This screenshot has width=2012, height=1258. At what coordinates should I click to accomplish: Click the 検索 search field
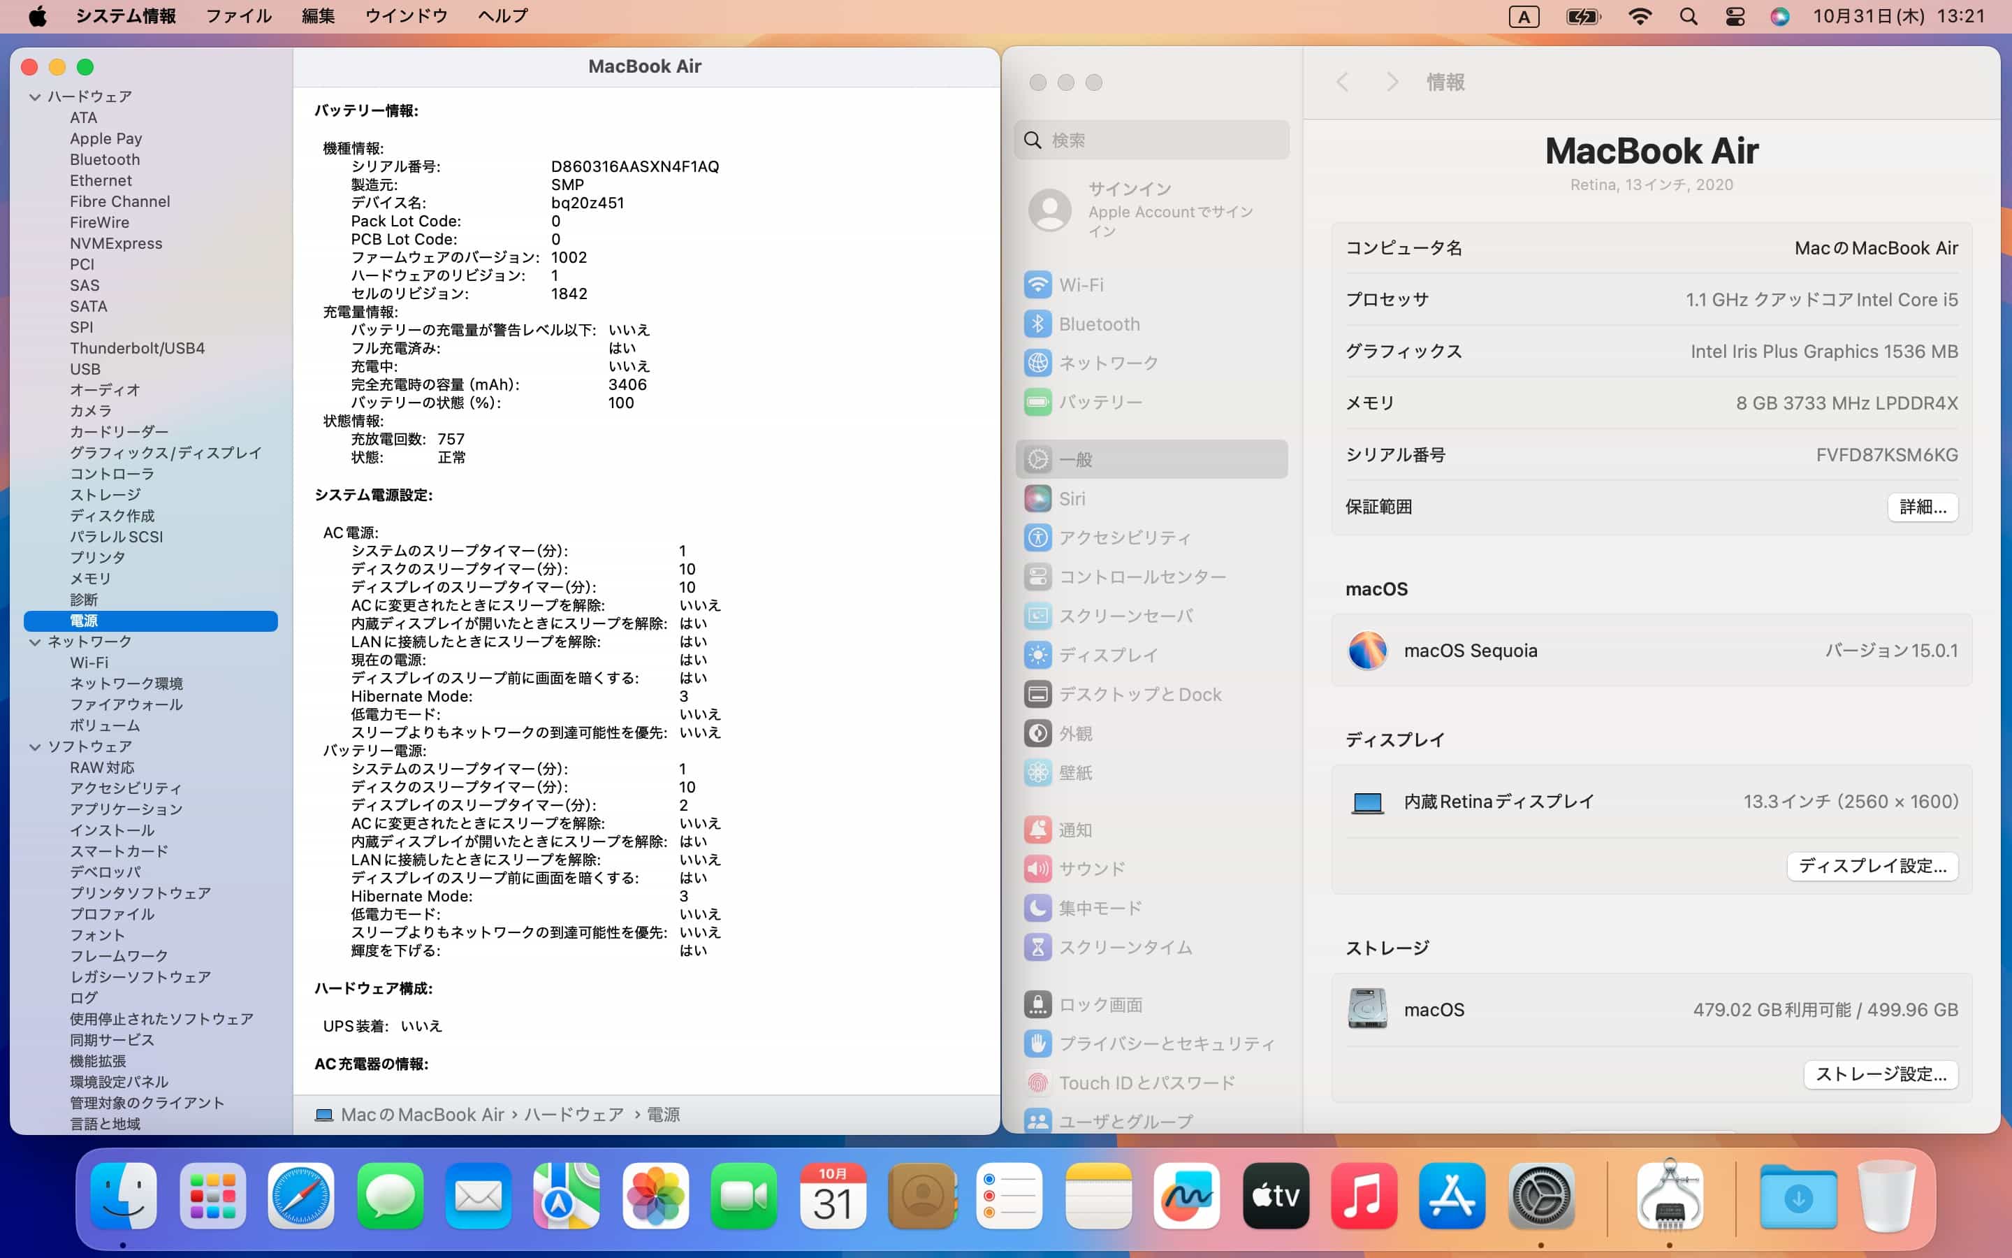(x=1151, y=140)
